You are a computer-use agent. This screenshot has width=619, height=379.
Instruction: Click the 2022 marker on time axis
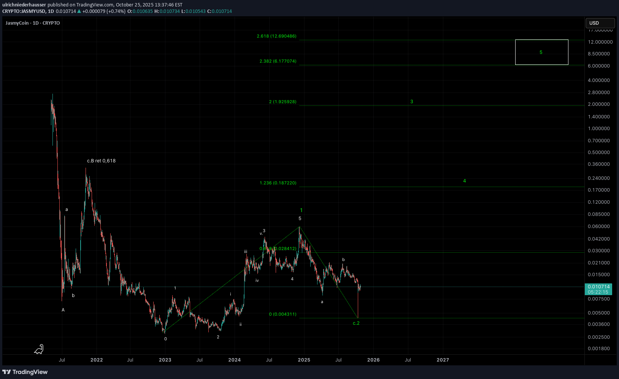pyautogui.click(x=97, y=360)
